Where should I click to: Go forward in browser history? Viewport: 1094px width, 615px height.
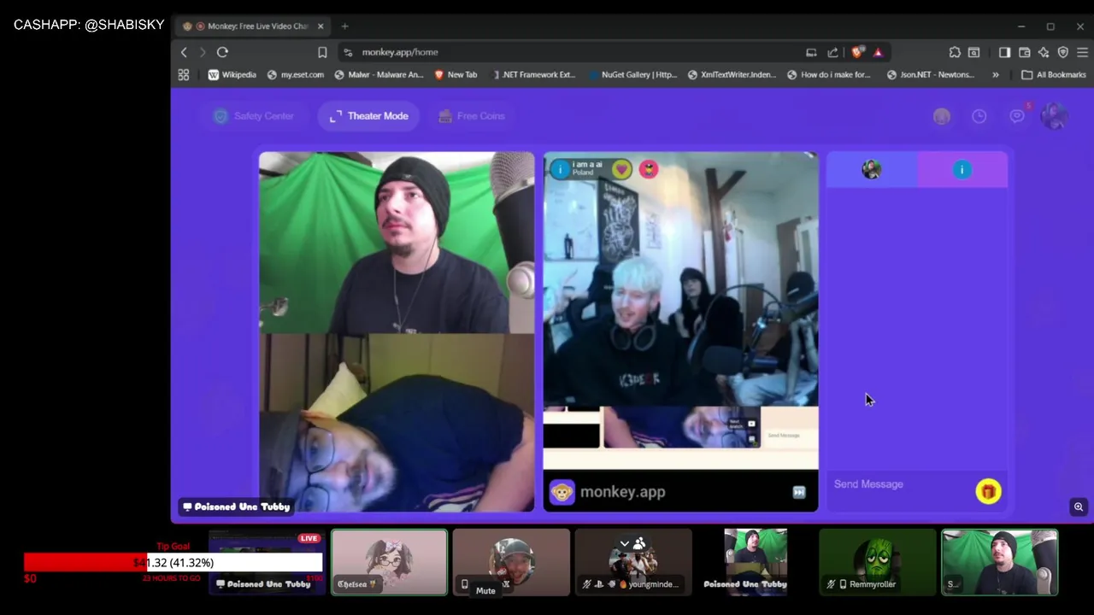tap(203, 52)
